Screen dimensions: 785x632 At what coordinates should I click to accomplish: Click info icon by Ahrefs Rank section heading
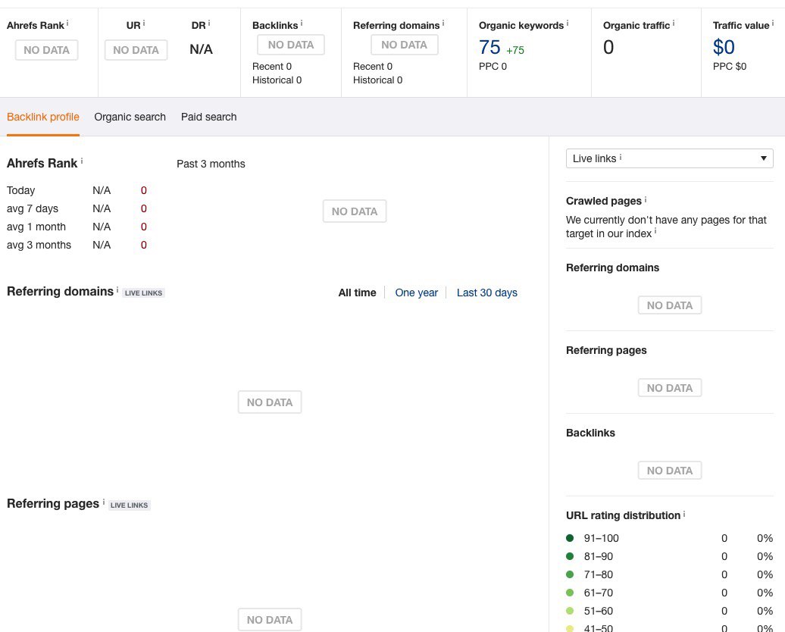[x=82, y=161]
